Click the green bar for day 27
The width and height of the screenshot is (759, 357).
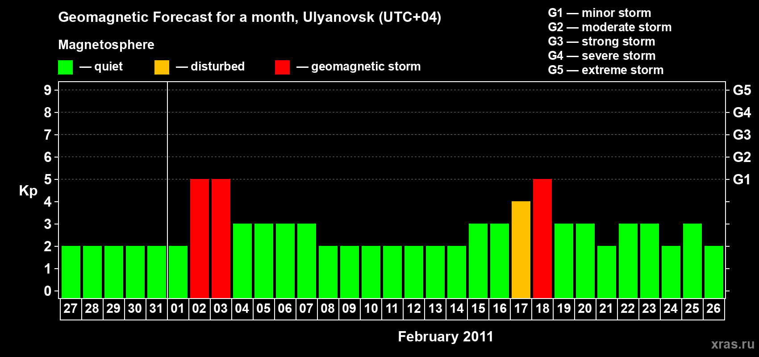(71, 272)
